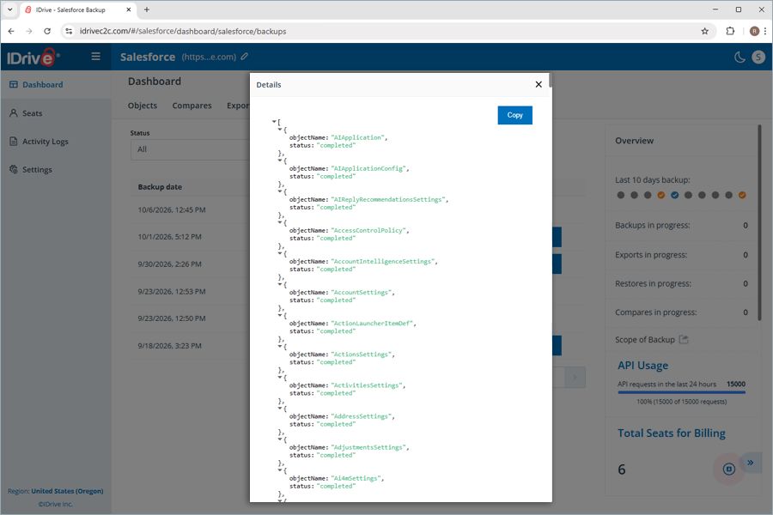Viewport: 773px width, 515px height.
Task: Select the Objects tab
Action: [x=143, y=106]
